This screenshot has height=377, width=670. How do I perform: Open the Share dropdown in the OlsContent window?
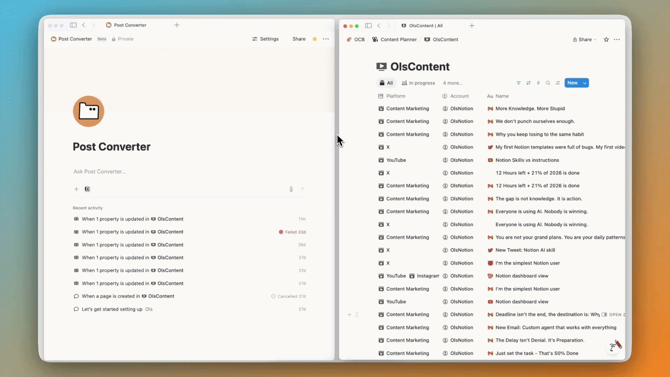[x=585, y=39]
